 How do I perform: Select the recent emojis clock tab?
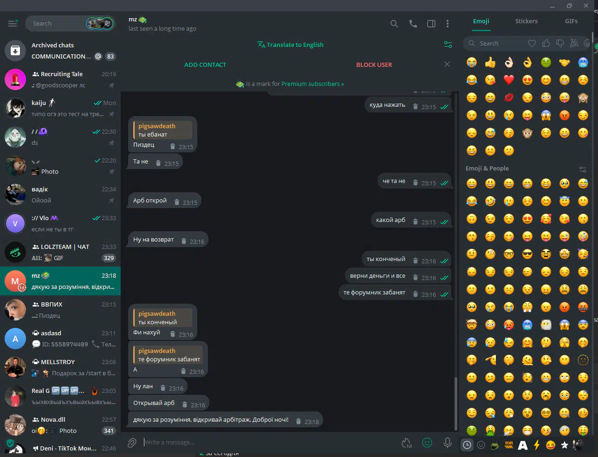[467, 445]
